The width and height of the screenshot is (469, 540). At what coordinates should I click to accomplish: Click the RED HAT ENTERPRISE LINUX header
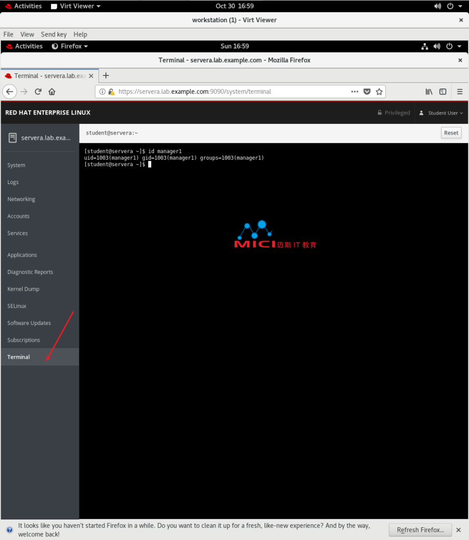tap(48, 113)
